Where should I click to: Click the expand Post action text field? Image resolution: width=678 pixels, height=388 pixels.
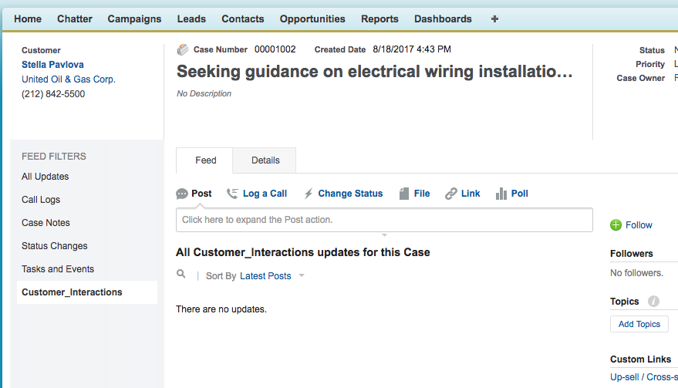384,220
